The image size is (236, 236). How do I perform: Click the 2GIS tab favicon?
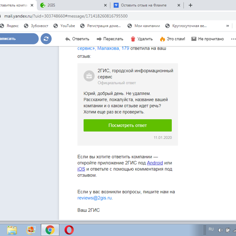pyautogui.click(x=43, y=5)
